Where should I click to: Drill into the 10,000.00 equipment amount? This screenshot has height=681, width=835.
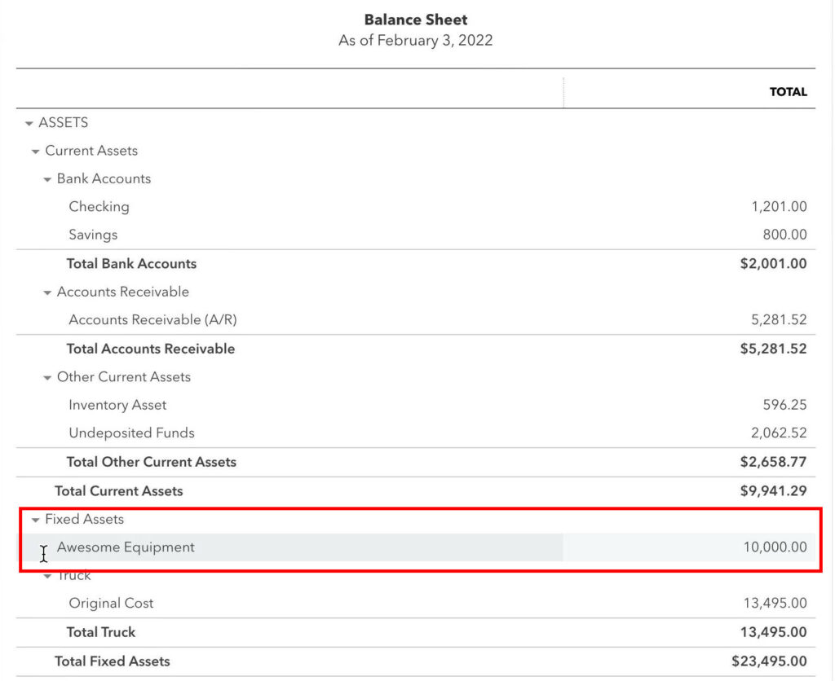coord(777,547)
